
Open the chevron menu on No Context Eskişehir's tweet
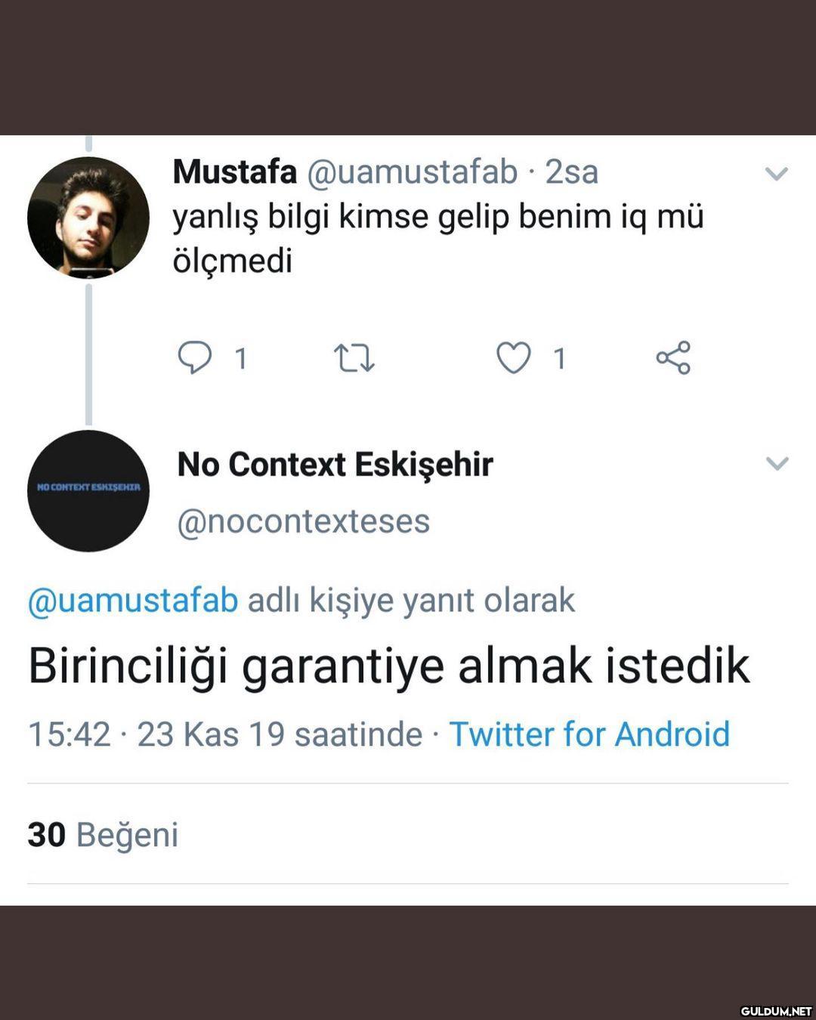(x=777, y=463)
